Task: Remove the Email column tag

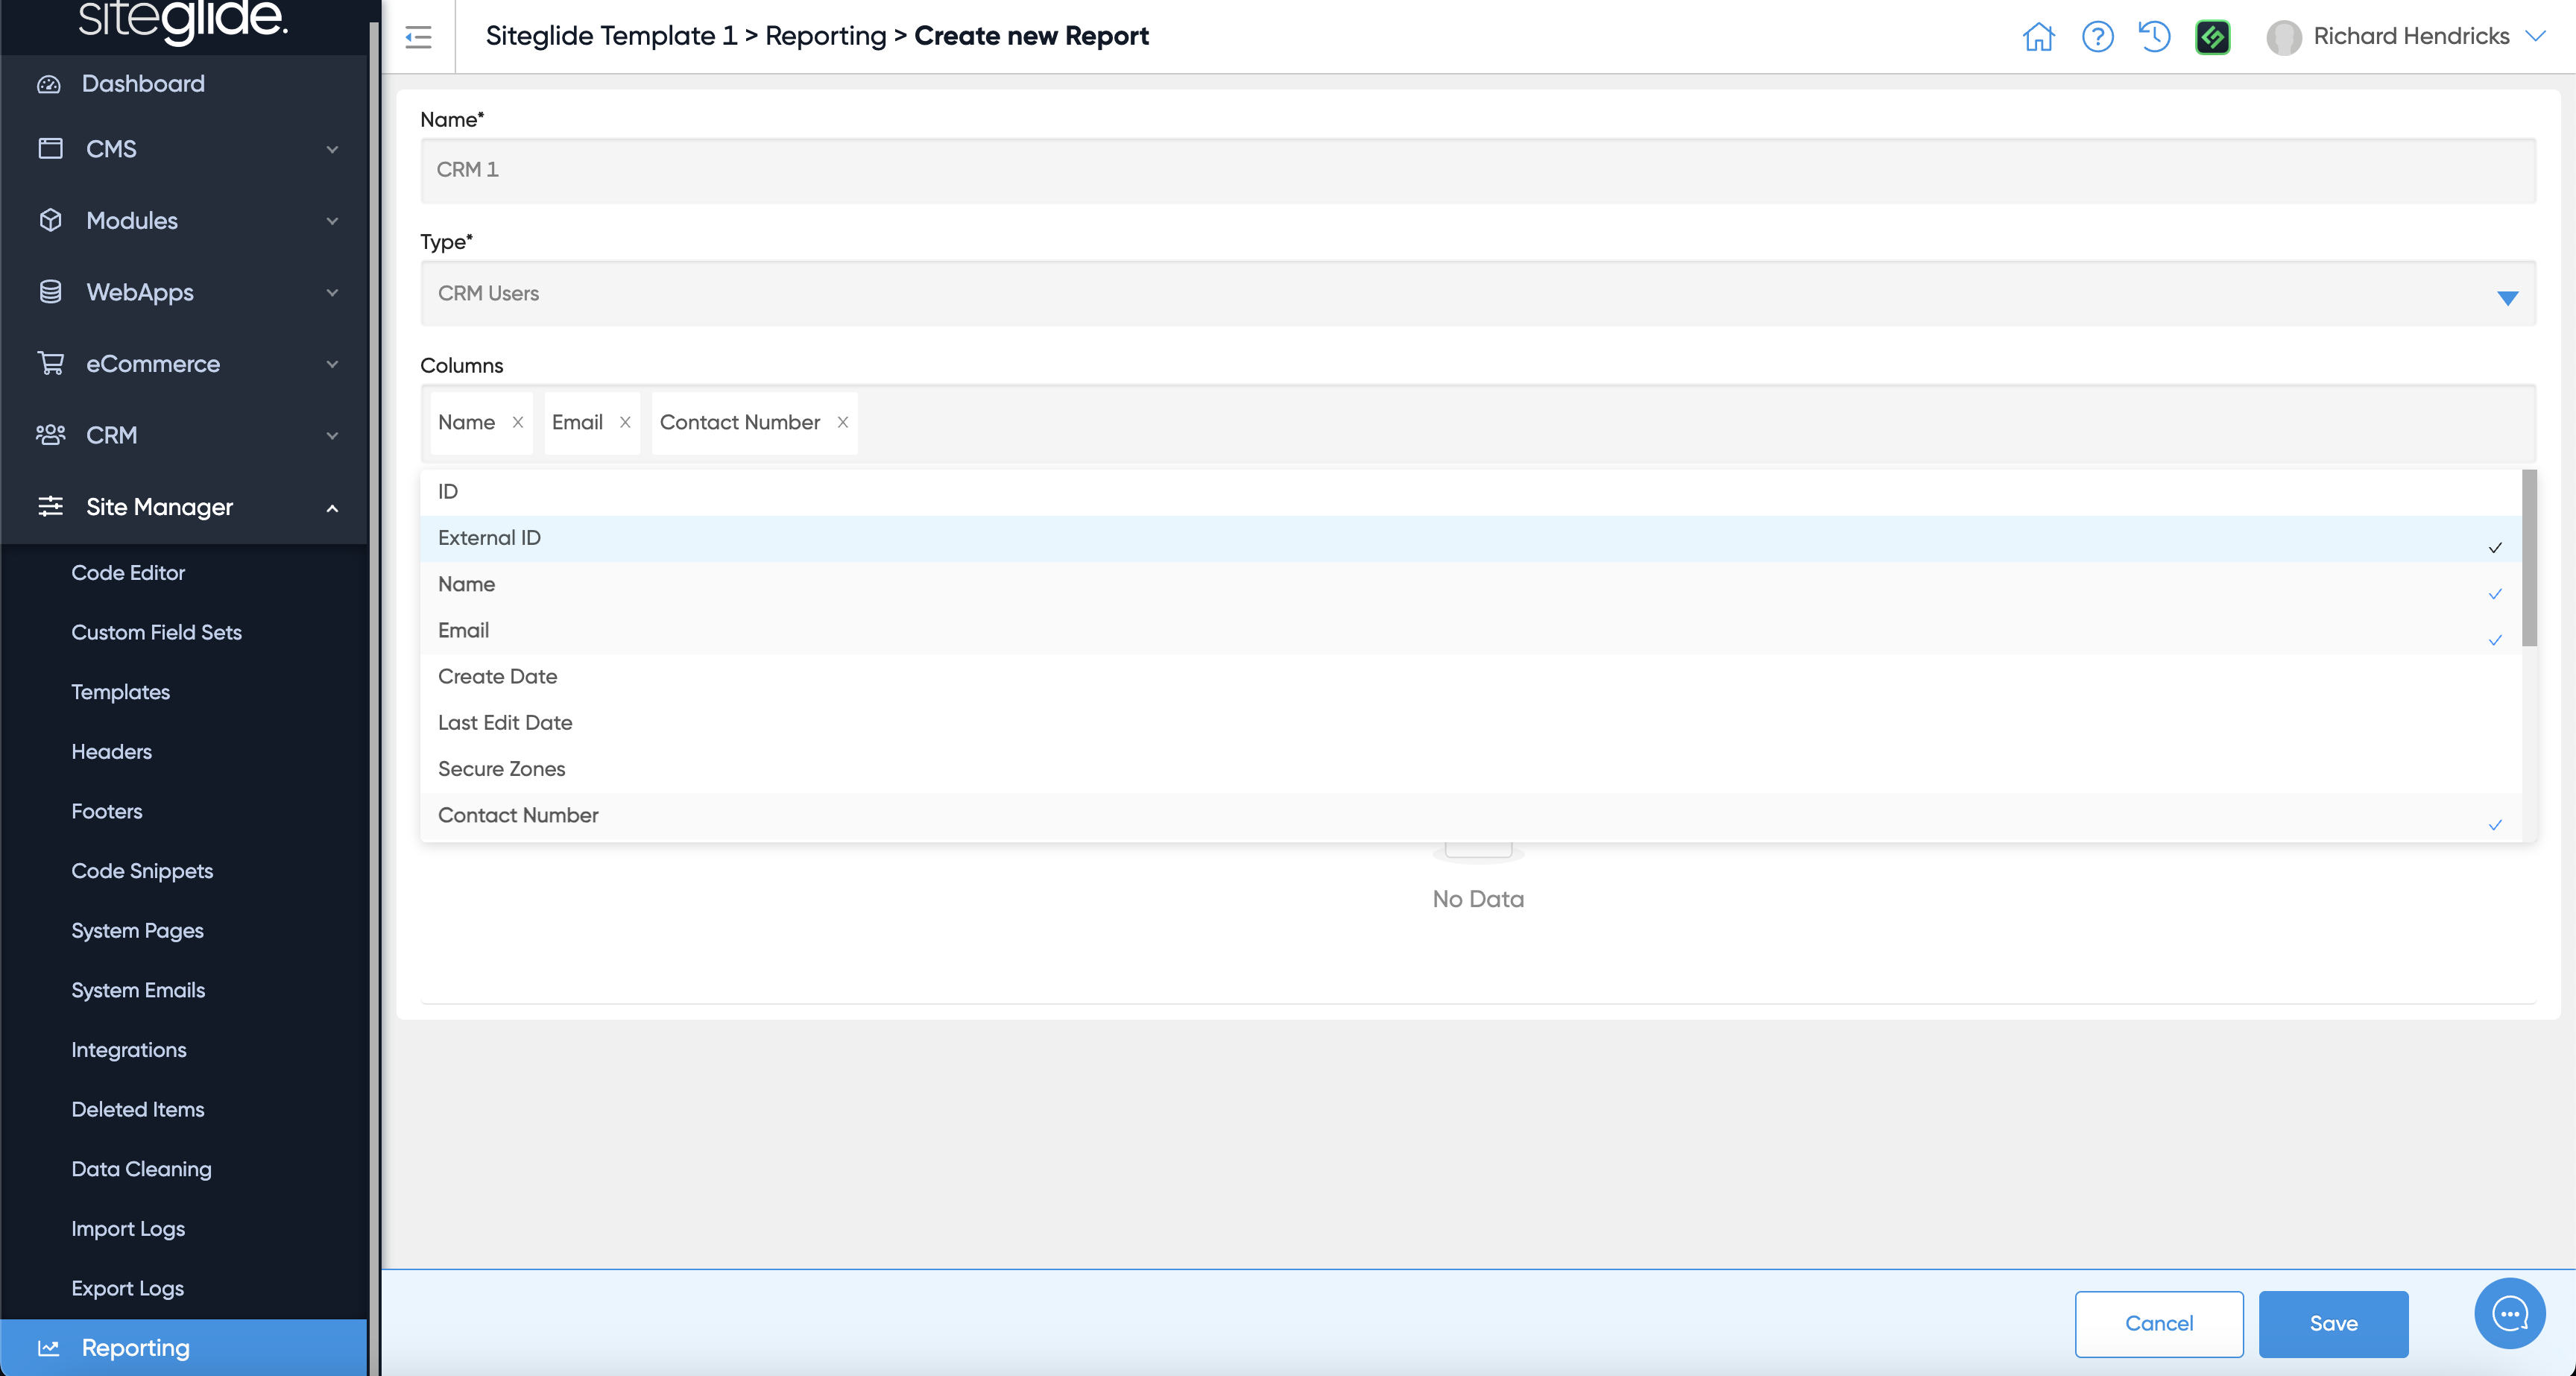Action: point(625,422)
